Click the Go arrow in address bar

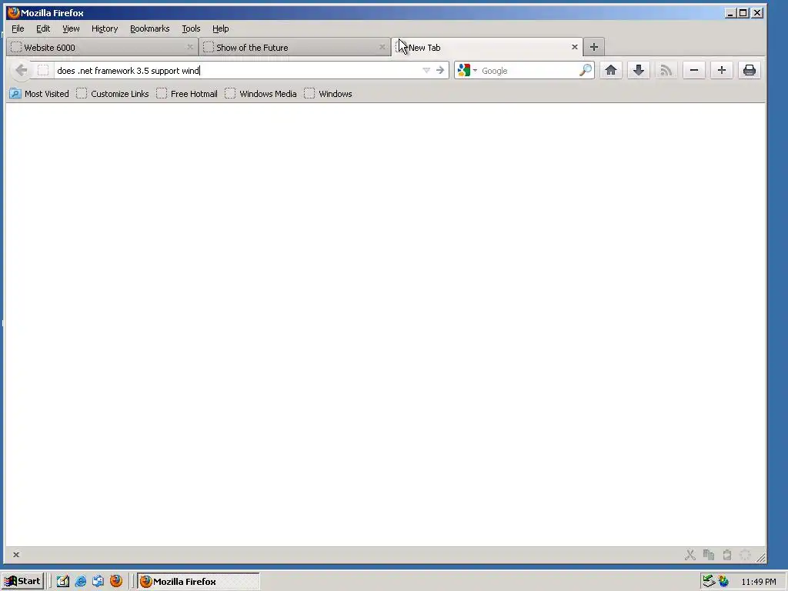[x=440, y=70]
